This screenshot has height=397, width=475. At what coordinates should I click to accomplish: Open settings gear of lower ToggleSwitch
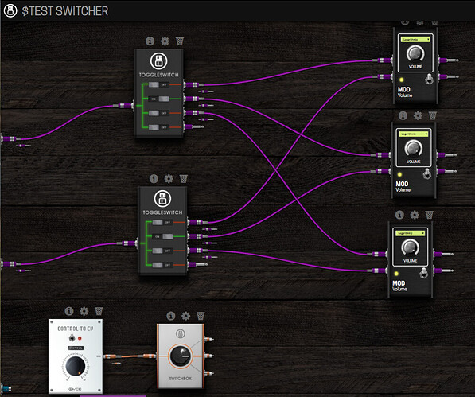pos(169,179)
